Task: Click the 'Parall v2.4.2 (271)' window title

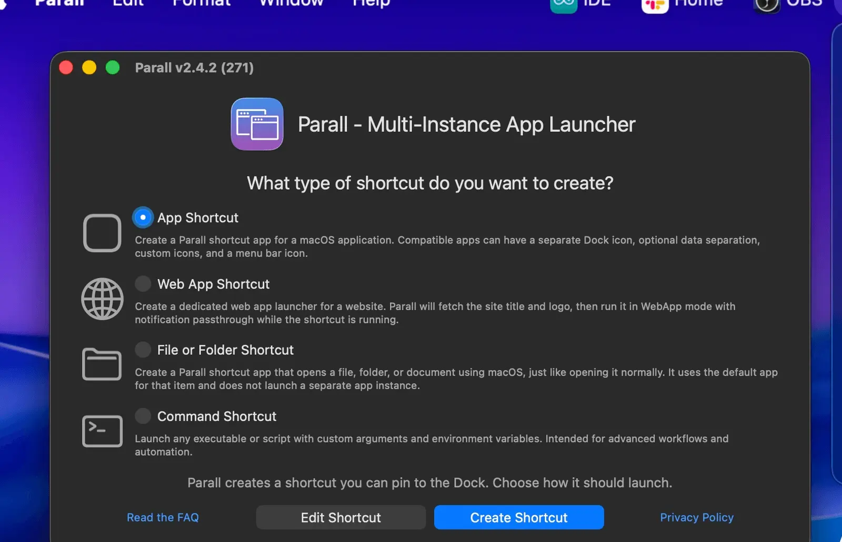Action: 194,68
